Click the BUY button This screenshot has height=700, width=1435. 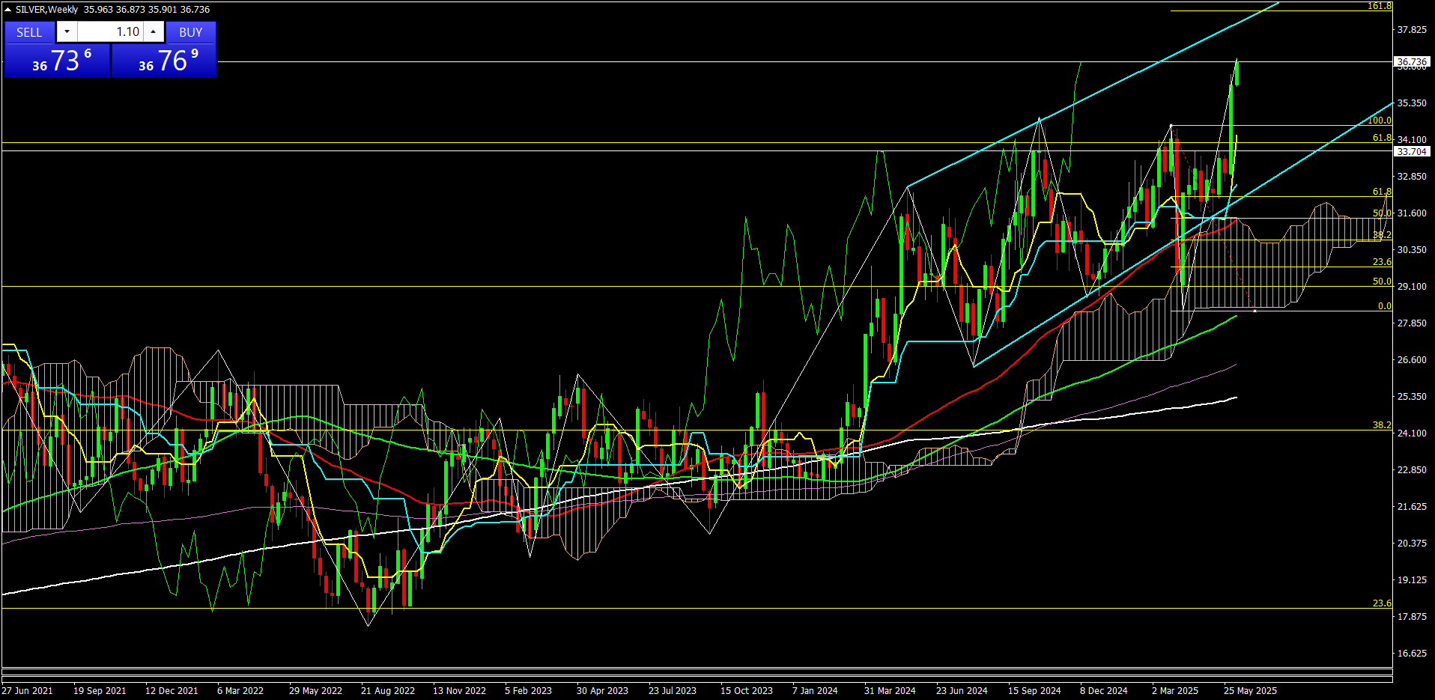click(190, 32)
